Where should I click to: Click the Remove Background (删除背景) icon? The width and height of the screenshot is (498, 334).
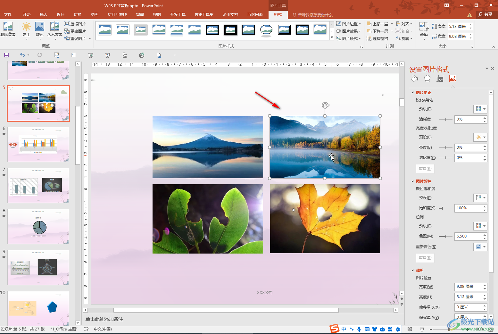pos(8,29)
